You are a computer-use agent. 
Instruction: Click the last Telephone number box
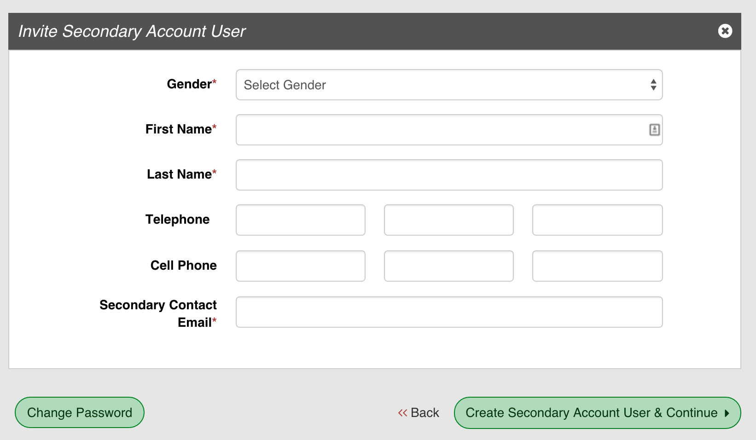(597, 220)
